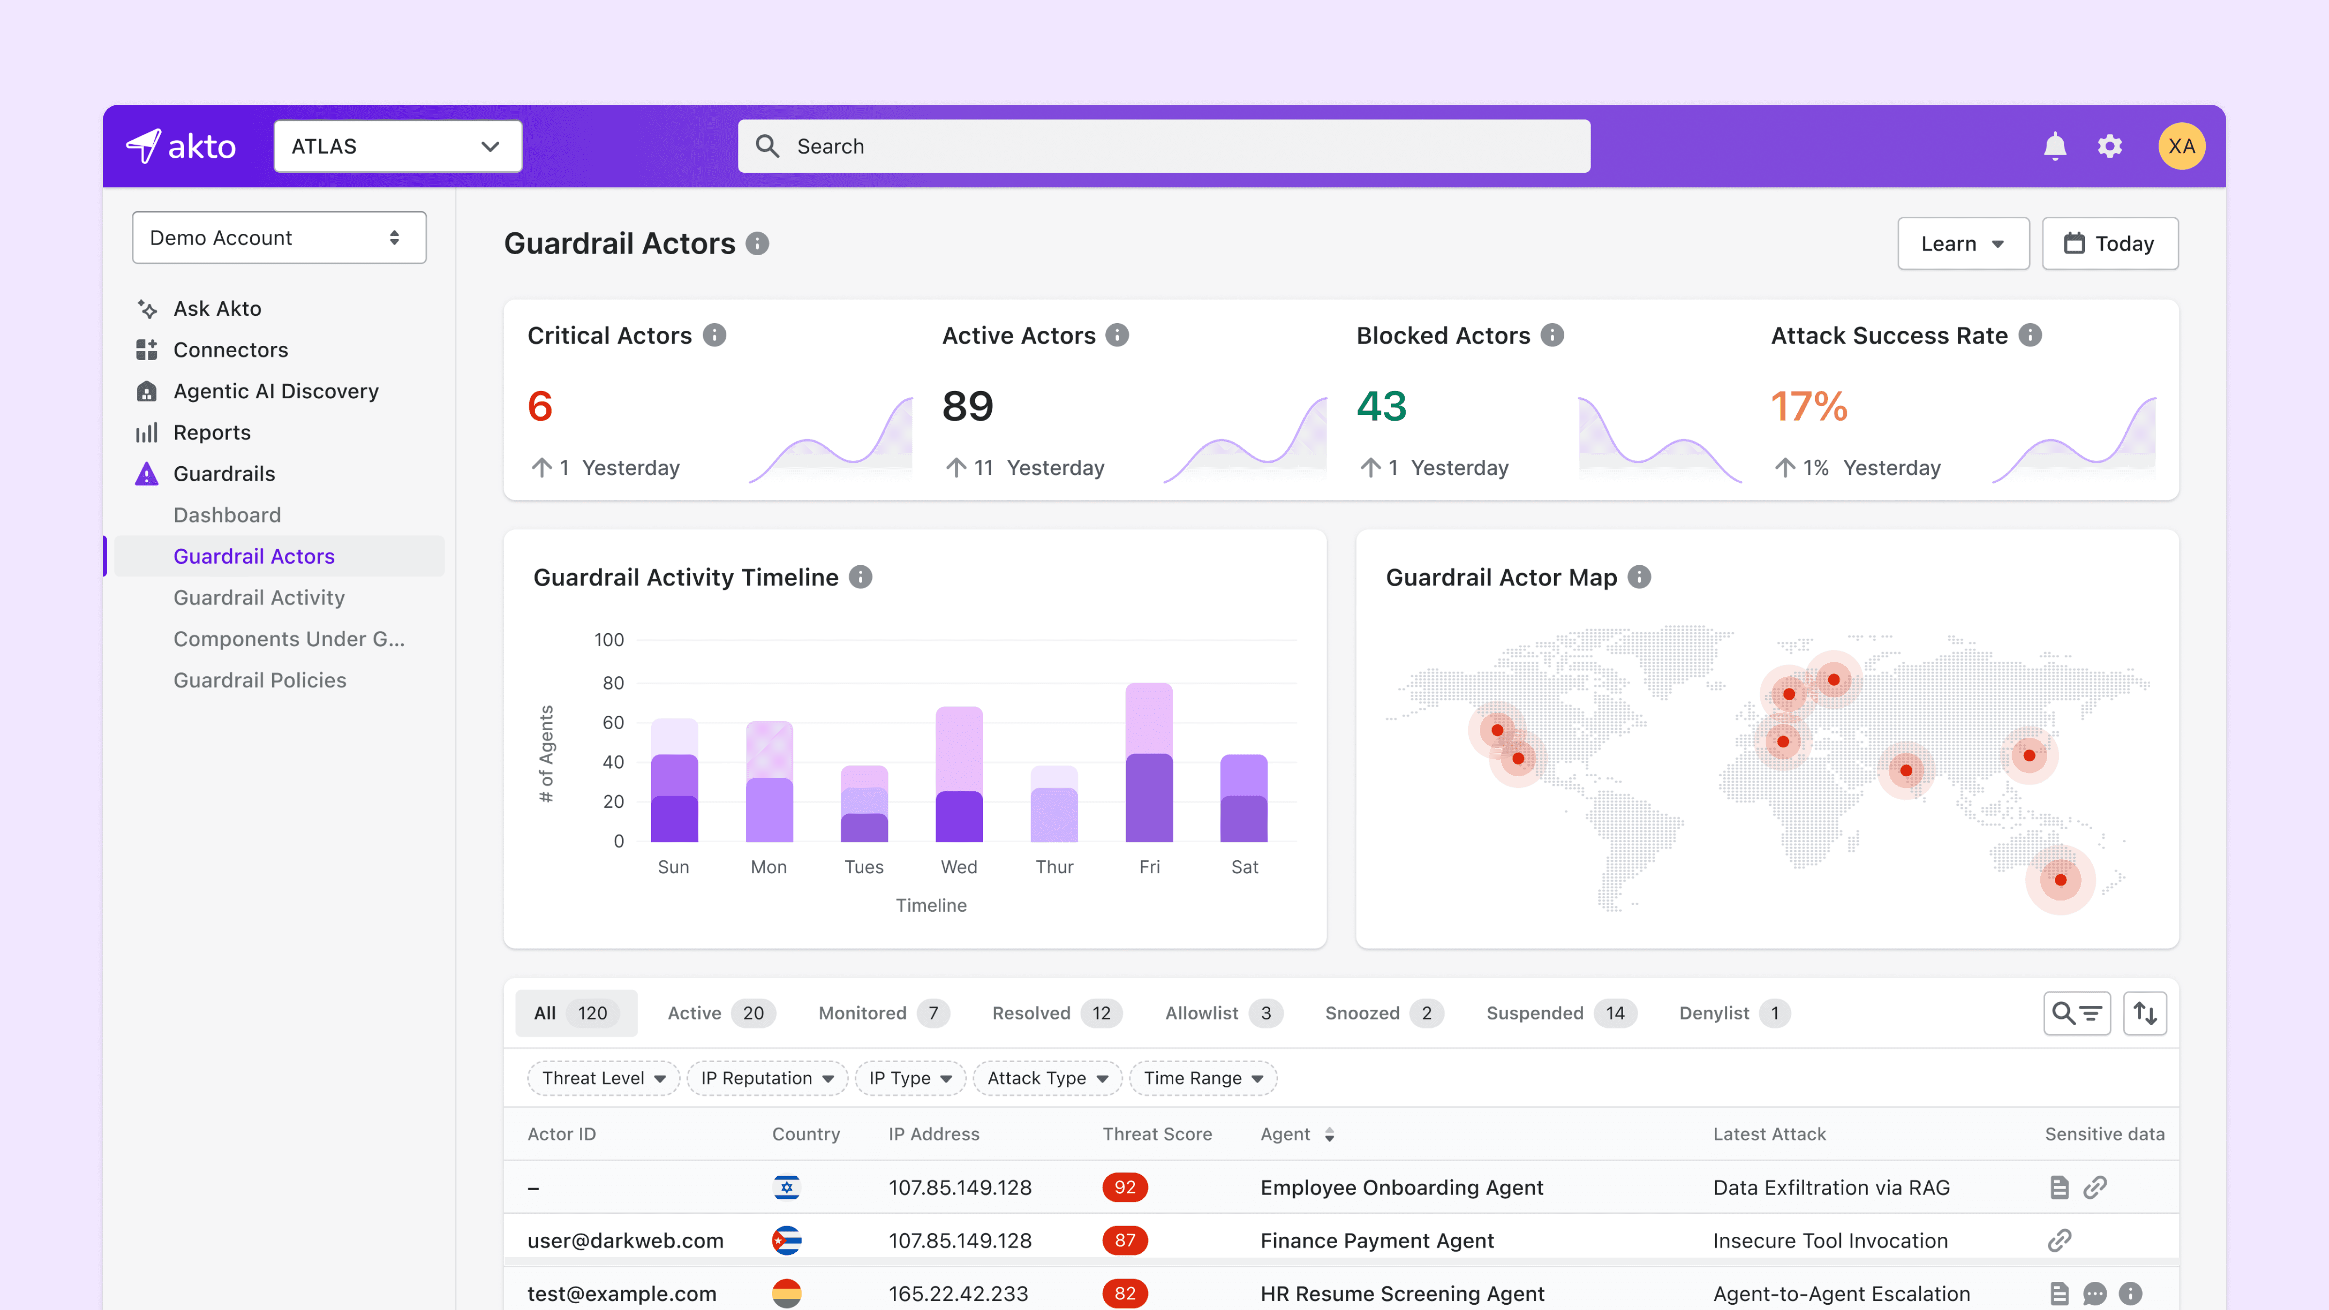Open settings gear in header
2329x1310 pixels.
coord(2109,147)
